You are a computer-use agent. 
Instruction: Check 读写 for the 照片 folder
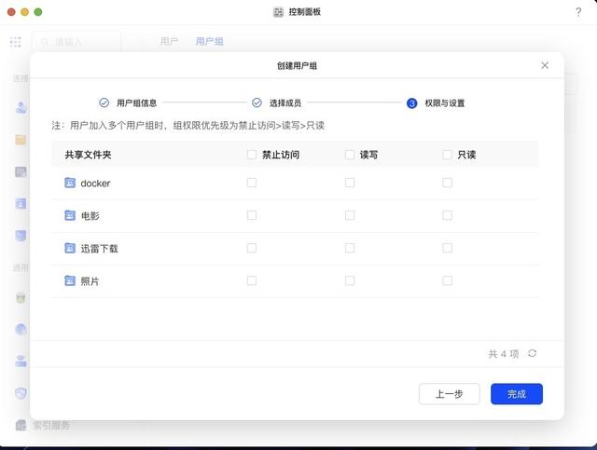coord(350,280)
